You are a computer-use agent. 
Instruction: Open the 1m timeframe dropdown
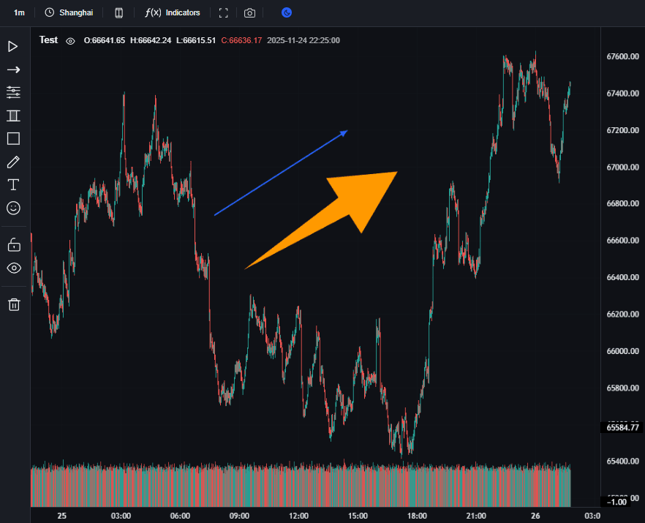tap(19, 12)
